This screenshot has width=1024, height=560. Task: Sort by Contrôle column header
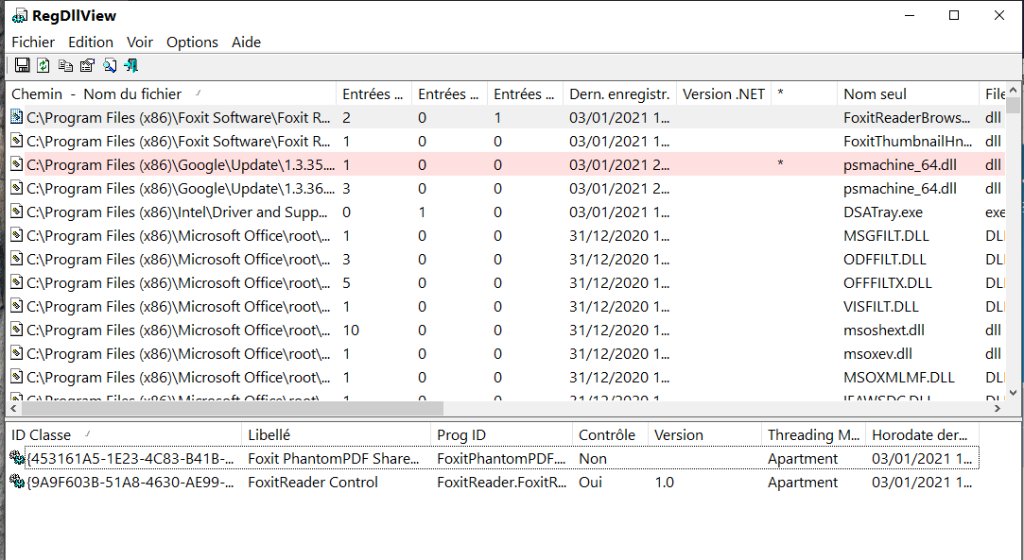[611, 434]
